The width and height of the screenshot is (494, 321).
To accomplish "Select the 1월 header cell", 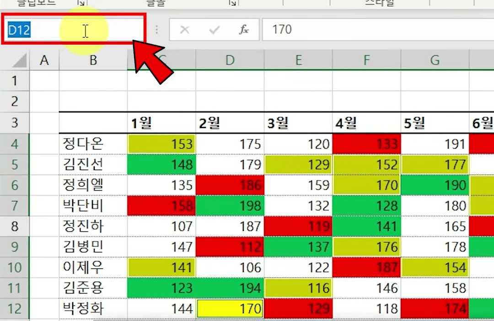I will click(x=161, y=123).
